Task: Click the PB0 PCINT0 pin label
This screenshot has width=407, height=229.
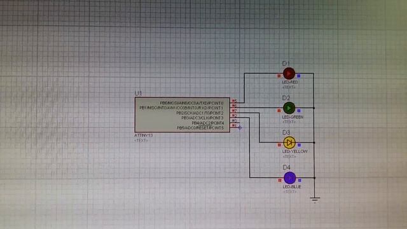Action: (x=191, y=103)
